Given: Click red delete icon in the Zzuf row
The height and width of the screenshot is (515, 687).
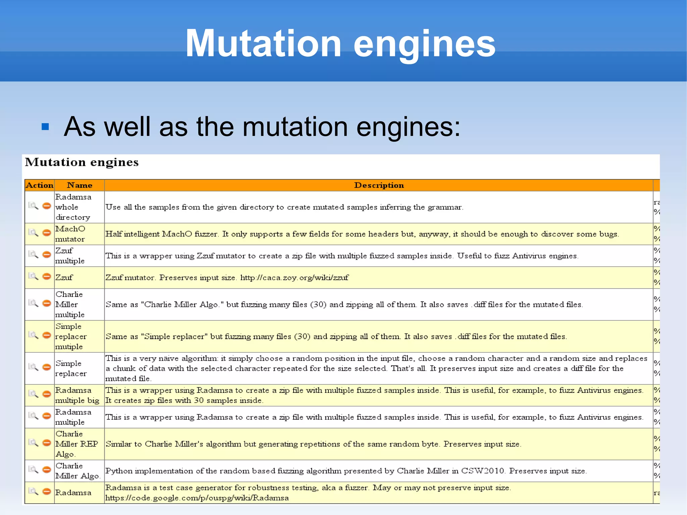Looking at the screenshot, I should pos(47,276).
